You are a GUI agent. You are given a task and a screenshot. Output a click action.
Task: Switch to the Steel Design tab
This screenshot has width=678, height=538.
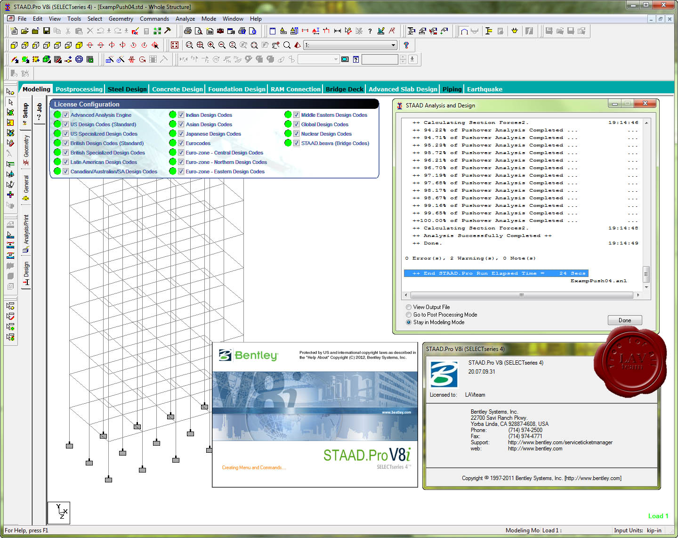(127, 89)
